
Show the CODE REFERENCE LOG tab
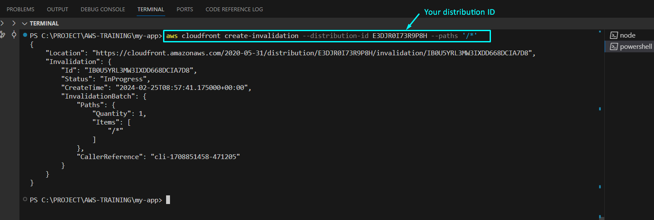[x=234, y=9]
